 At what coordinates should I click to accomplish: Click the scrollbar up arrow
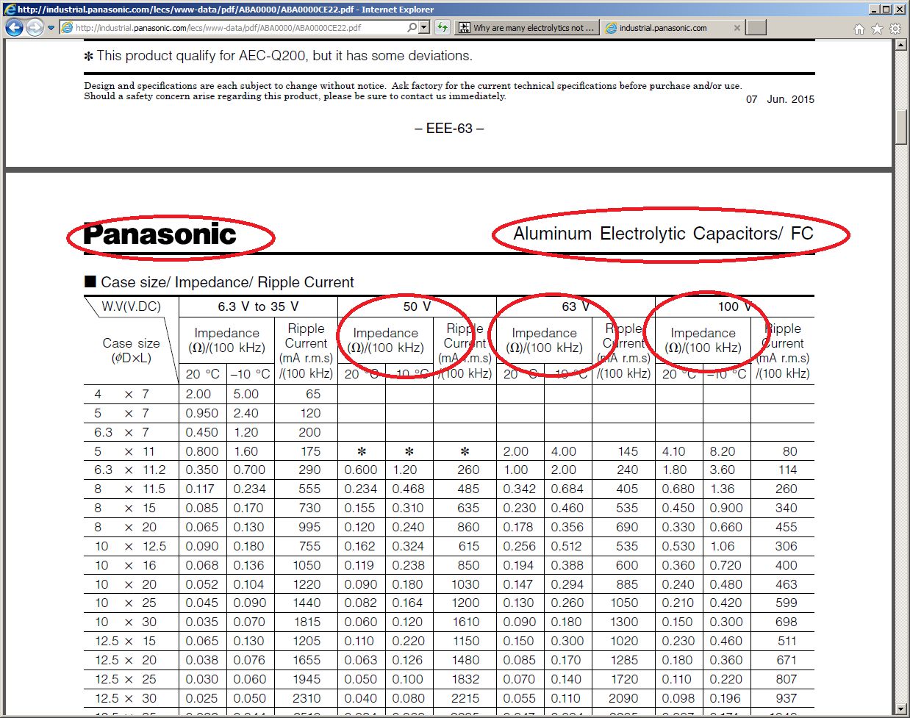pos(901,45)
